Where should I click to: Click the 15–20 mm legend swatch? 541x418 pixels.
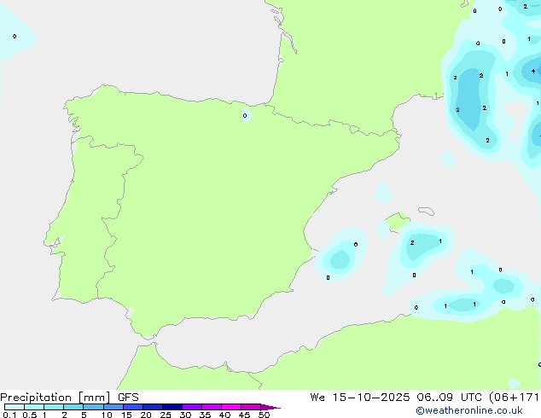133,407
